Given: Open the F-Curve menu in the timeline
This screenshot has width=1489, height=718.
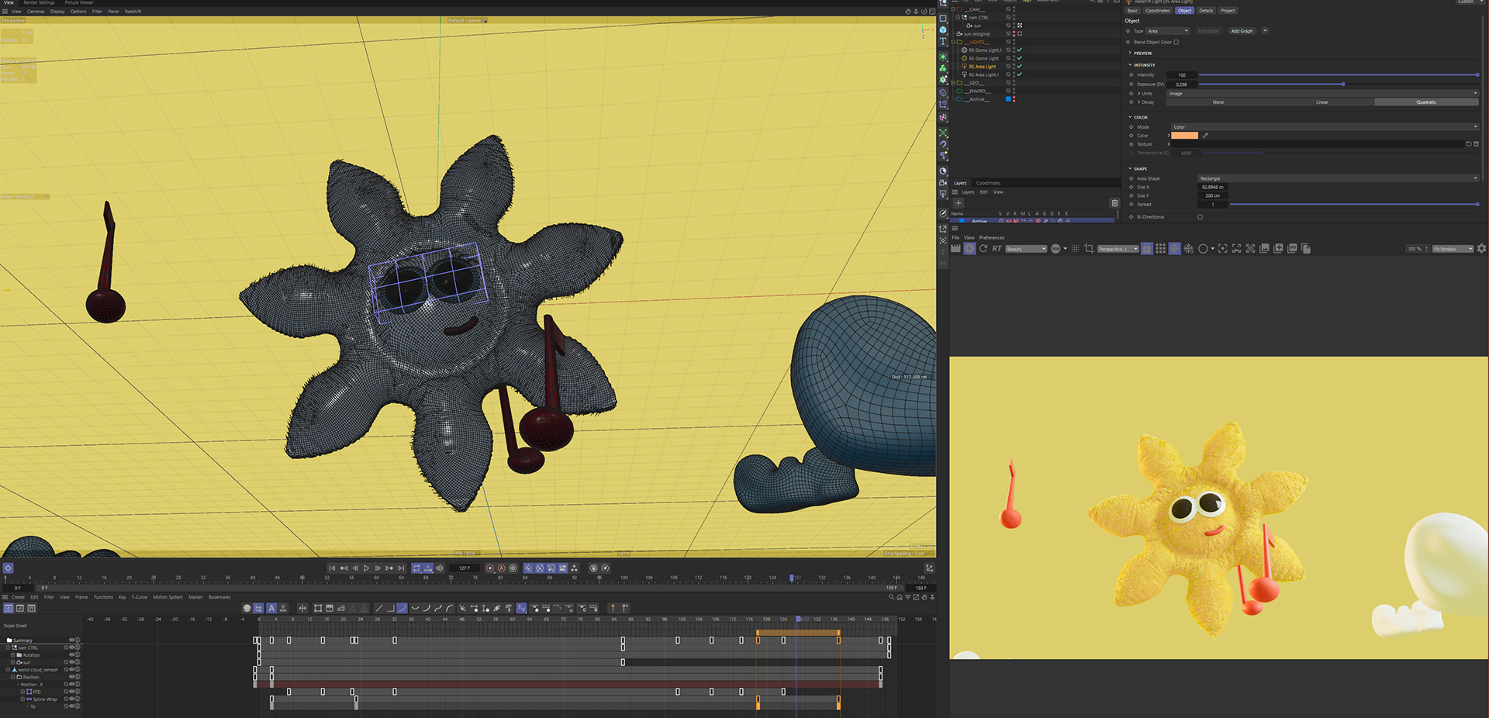Looking at the screenshot, I should [x=140, y=597].
